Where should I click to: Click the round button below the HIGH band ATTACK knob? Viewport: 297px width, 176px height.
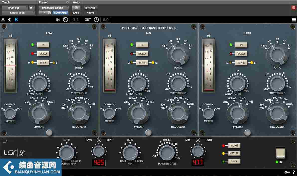[x=247, y=133]
